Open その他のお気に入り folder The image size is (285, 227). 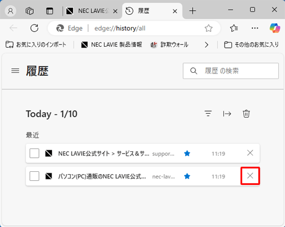click(251, 45)
